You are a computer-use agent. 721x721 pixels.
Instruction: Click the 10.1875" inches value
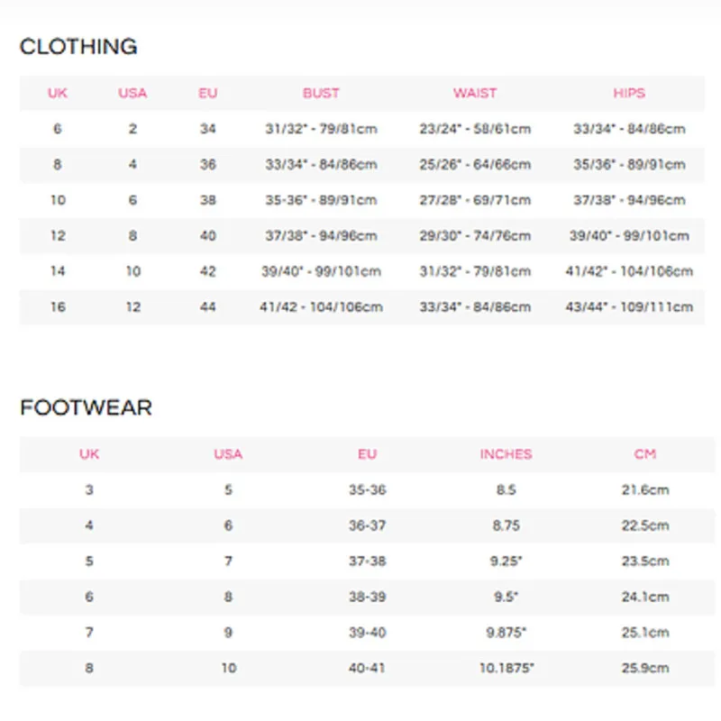pos(506,669)
